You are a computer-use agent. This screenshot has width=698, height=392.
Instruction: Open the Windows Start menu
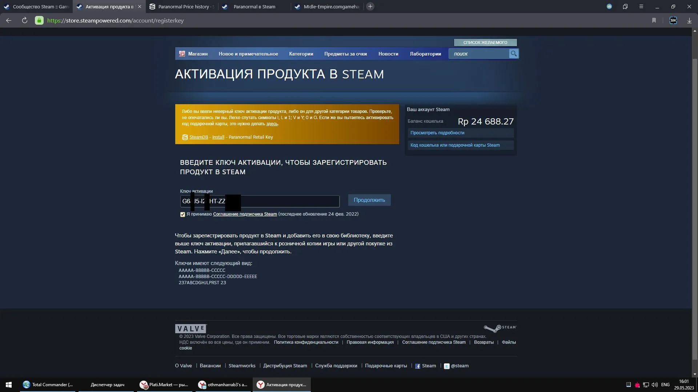click(9, 385)
